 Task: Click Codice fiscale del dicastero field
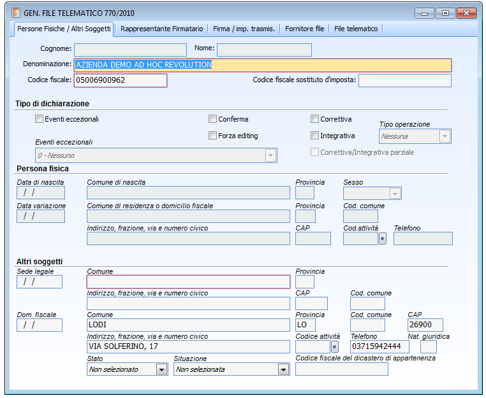(342, 369)
